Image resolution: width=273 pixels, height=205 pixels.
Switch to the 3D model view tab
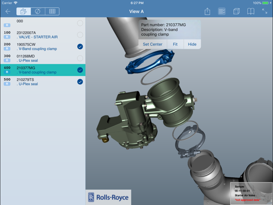[24, 11]
